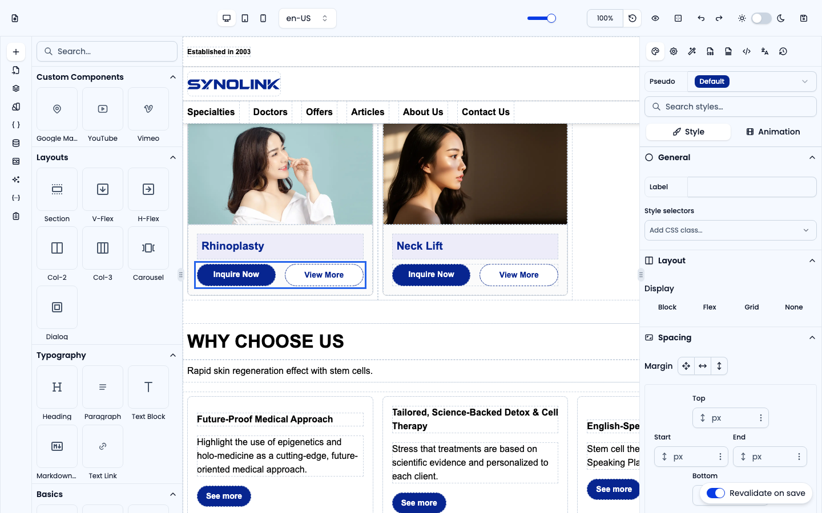Image resolution: width=822 pixels, height=513 pixels.
Task: Open the translation tab in right panel
Action: [765, 51]
